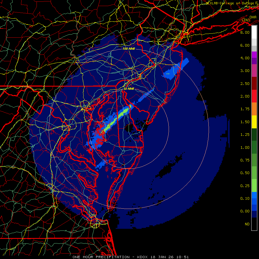Click the "100 NMI" range ring label
This screenshot has height=259, width=259.
129,49
